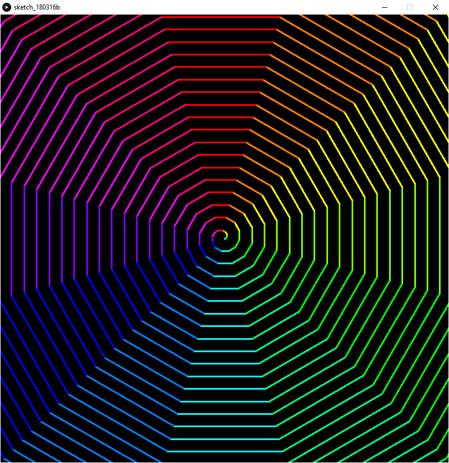The width and height of the screenshot is (449, 463).
Task: Close the sketch_180316b window
Action: [436, 7]
